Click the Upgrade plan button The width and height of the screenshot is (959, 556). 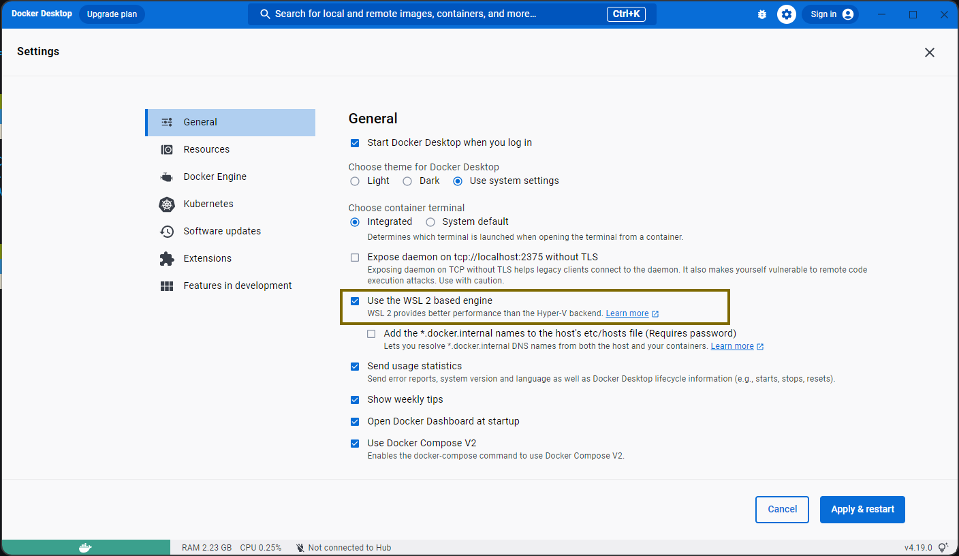tap(112, 14)
